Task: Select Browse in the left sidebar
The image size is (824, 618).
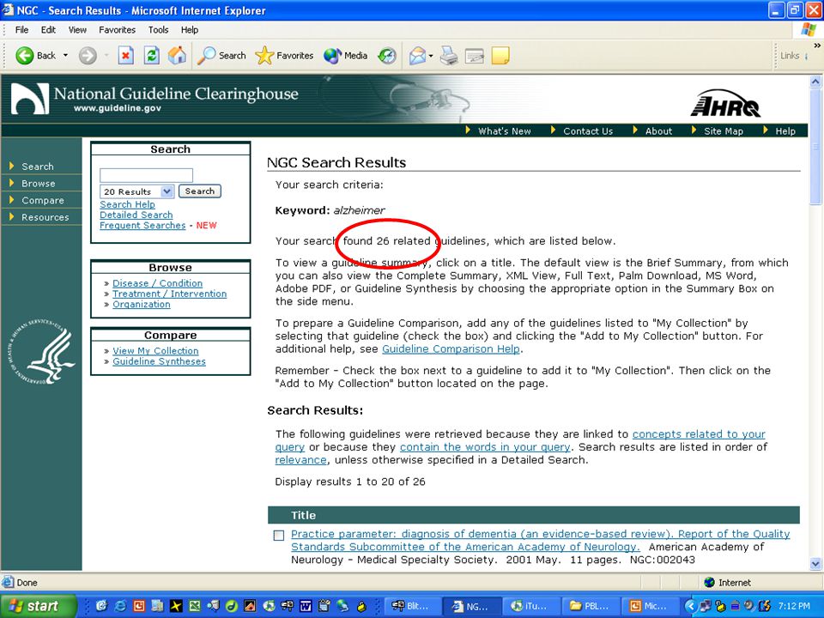Action: point(38,184)
